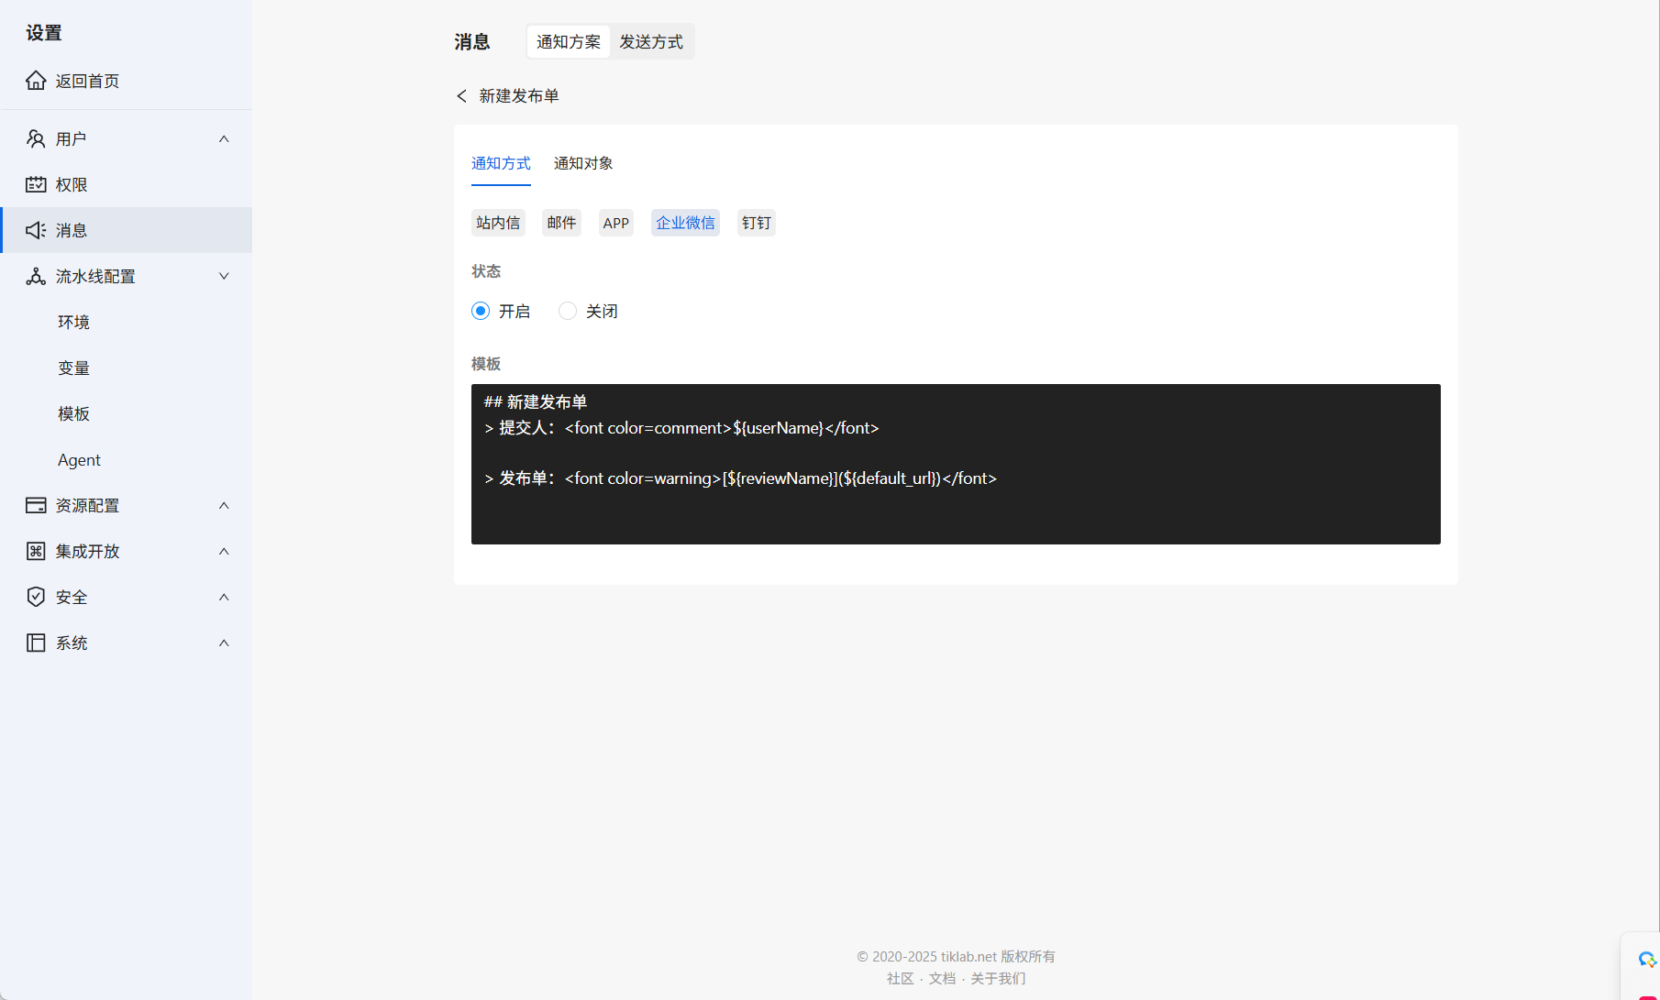Viewport: 1660px width, 1000px height.
Task: Switch to the 发送方式 tab
Action: (651, 41)
